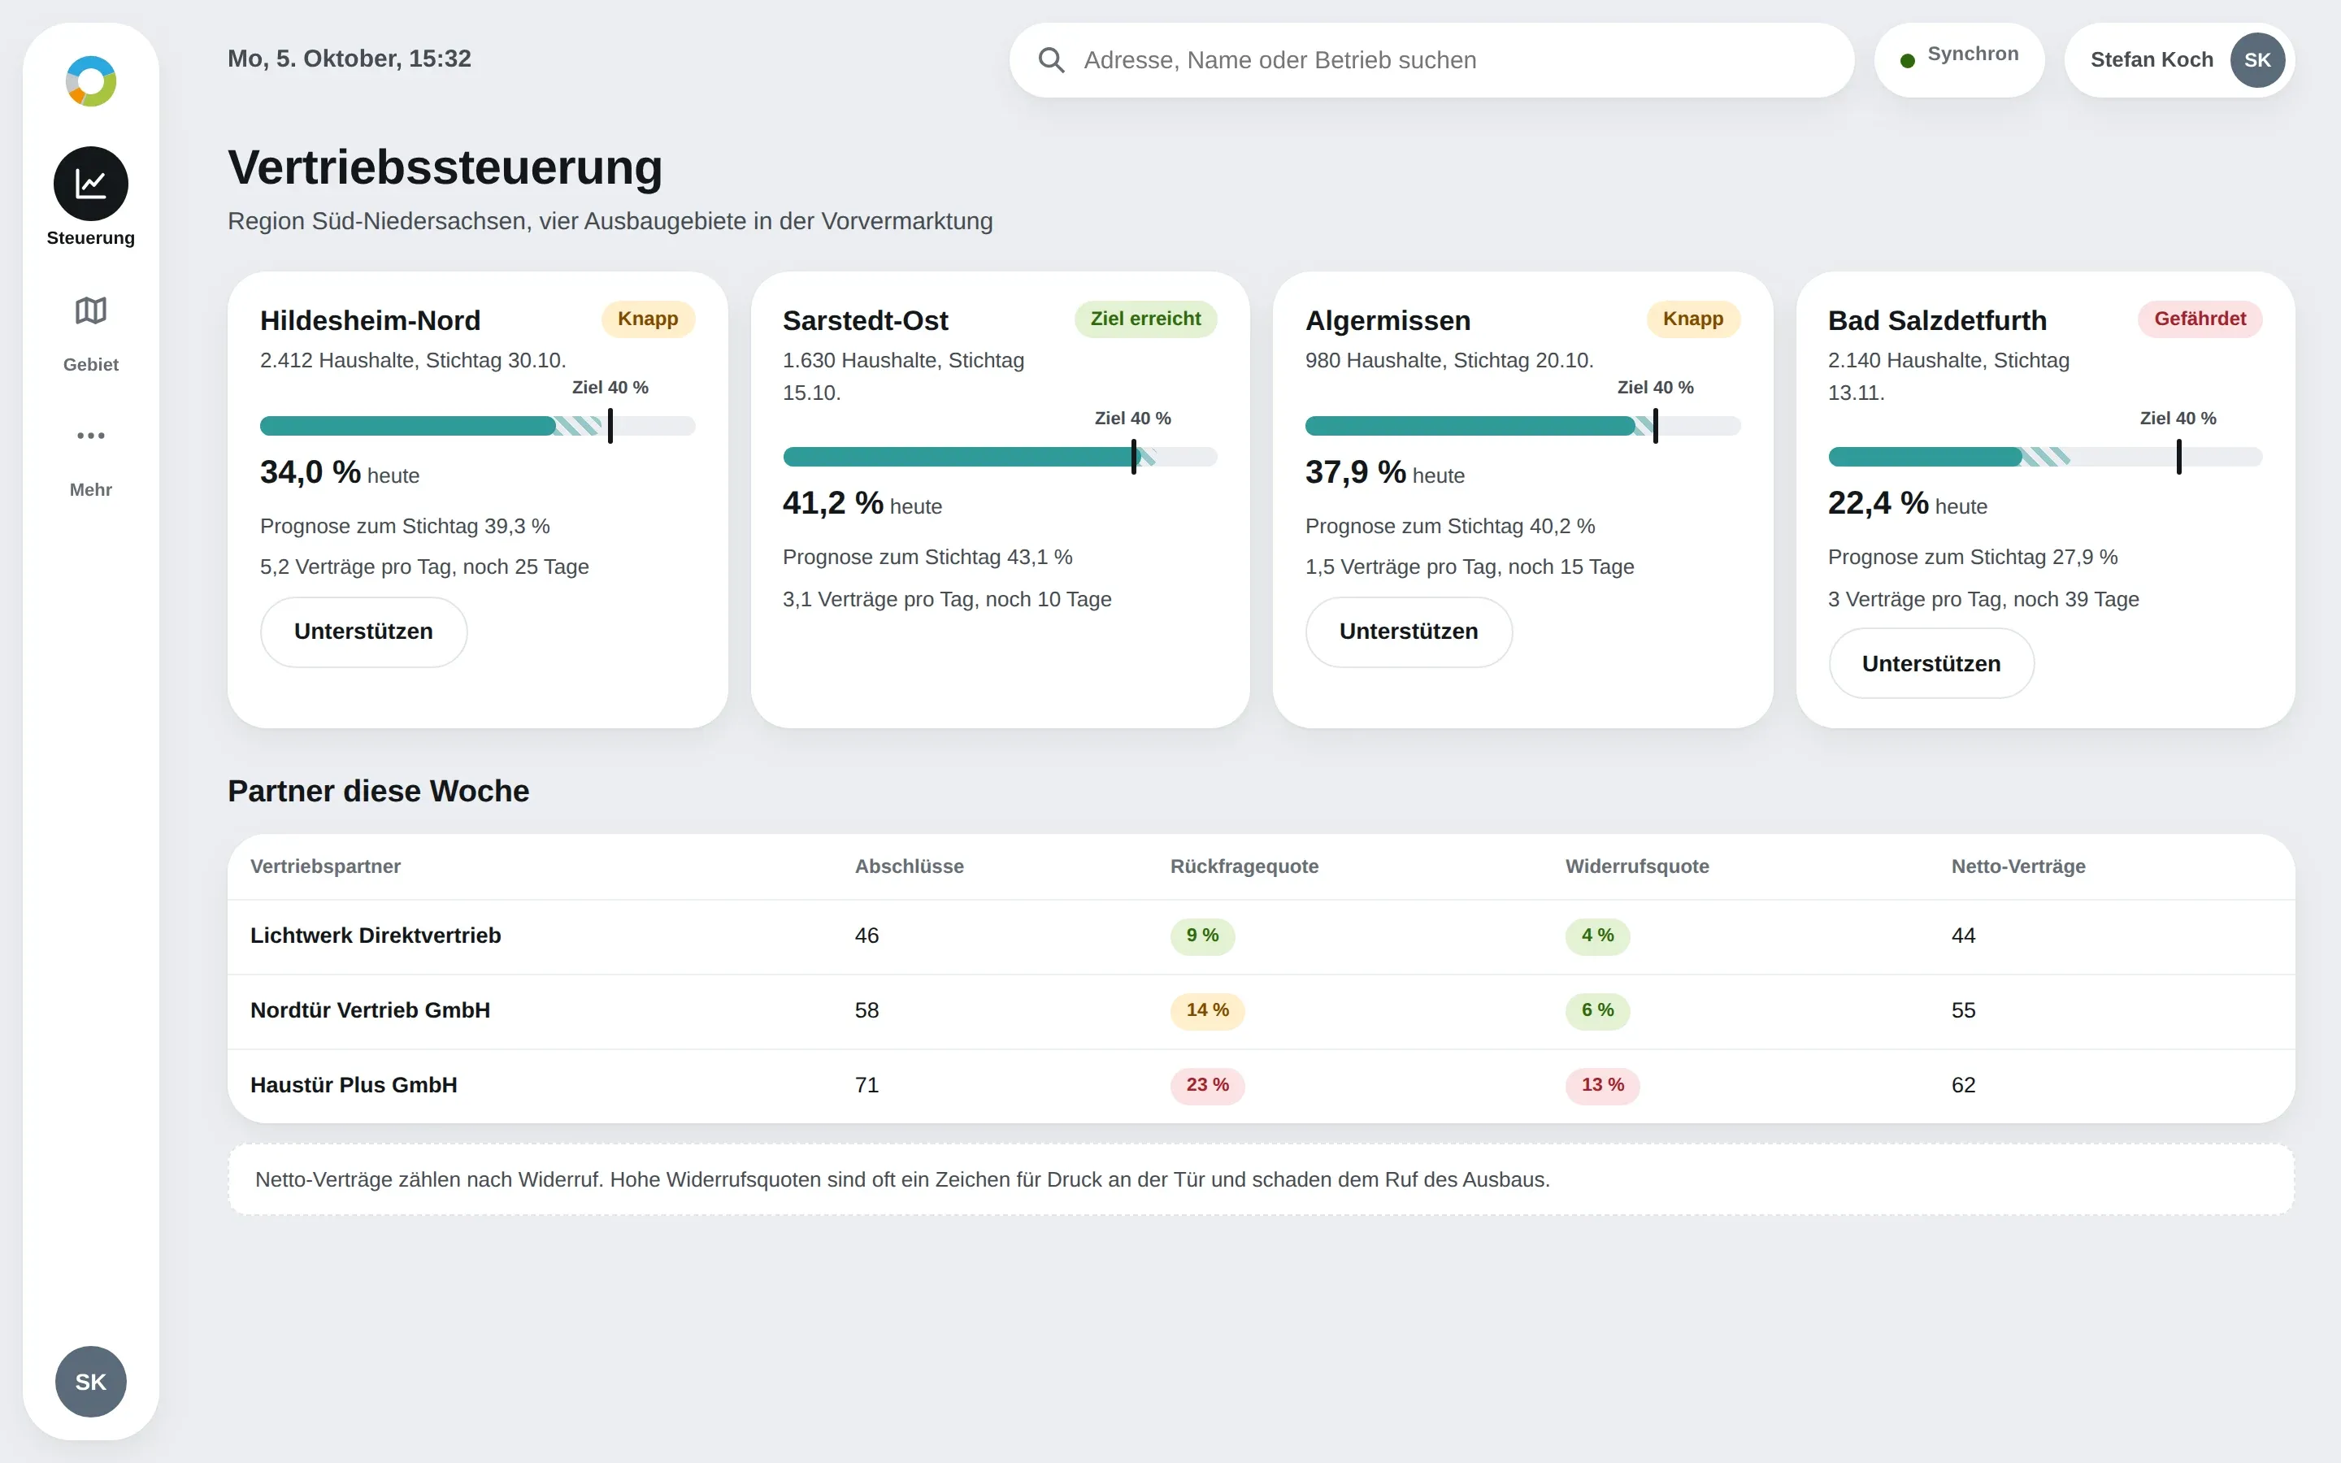
Task: Select the Nordtür Vertrieb GmbH row
Action: (1261, 1011)
